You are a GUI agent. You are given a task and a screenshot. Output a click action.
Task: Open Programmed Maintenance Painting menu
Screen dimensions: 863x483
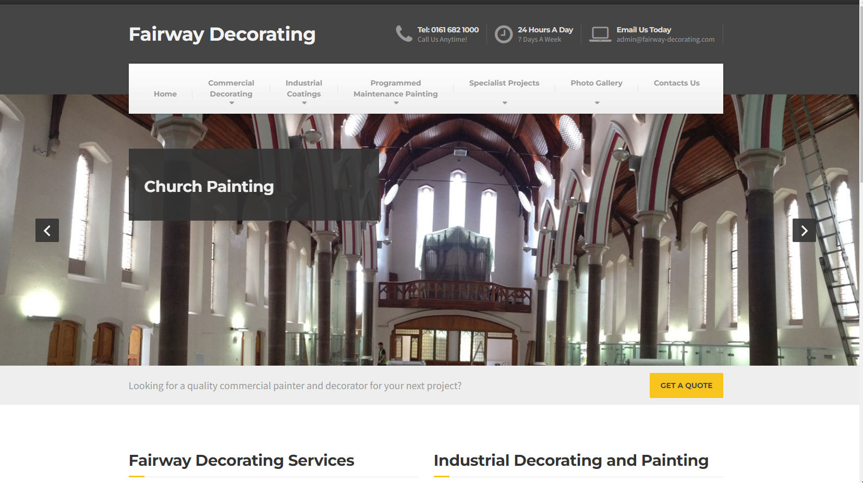395,88
